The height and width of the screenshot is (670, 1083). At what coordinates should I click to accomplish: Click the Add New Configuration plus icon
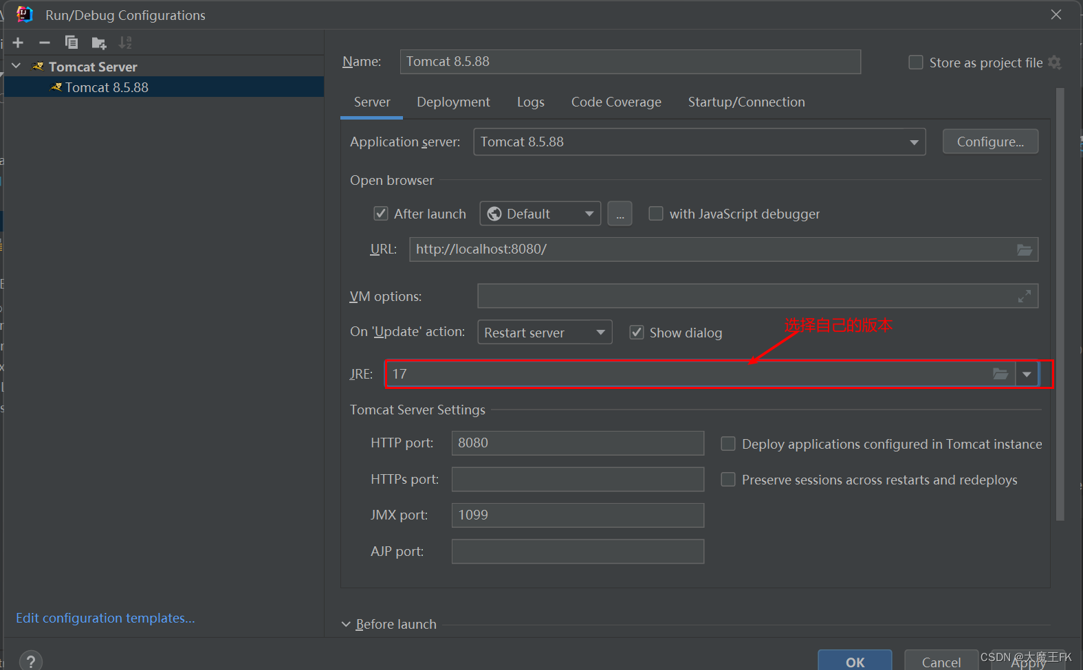(x=18, y=43)
